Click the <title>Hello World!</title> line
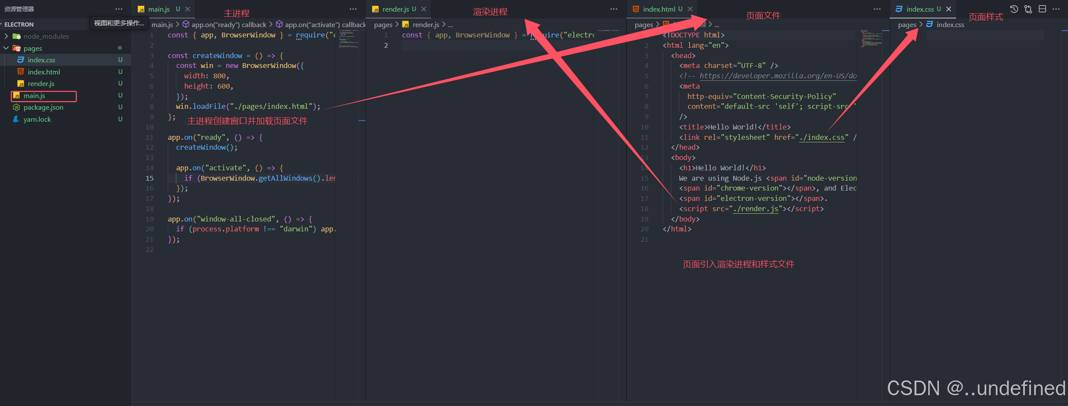Image resolution: width=1068 pixels, height=406 pixels. pos(735,127)
